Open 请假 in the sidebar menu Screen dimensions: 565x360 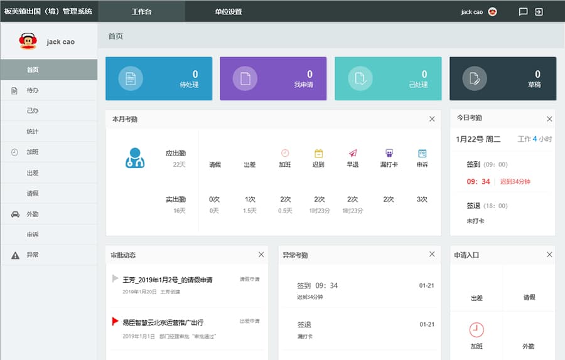point(48,193)
